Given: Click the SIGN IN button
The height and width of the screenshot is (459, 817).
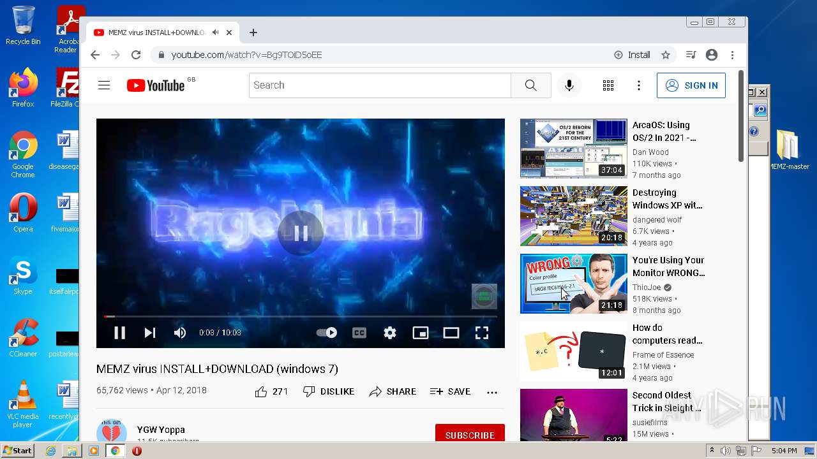Looking at the screenshot, I should 691,85.
